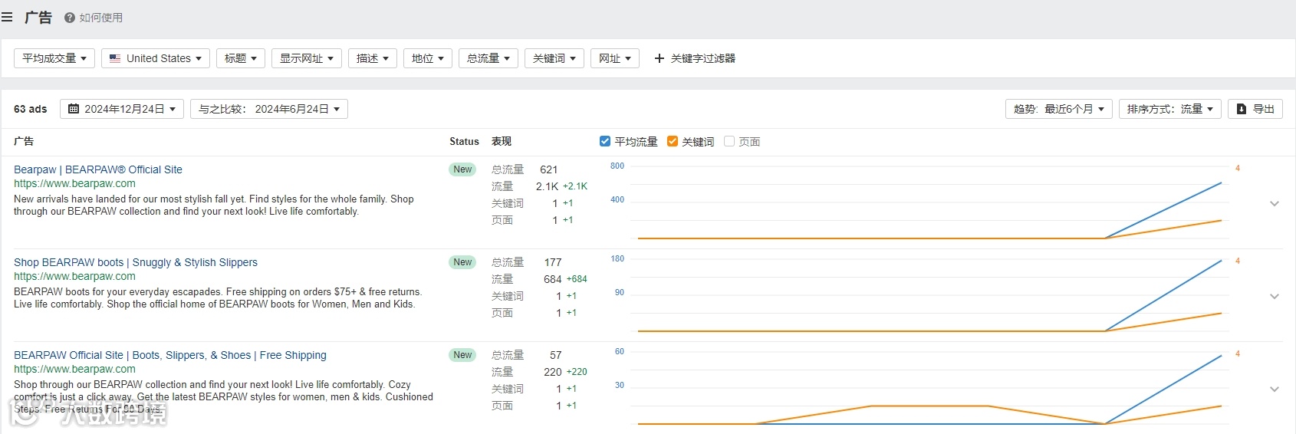Click the 流量 value 684
Screen dimensions: 1296x434
pos(553,279)
